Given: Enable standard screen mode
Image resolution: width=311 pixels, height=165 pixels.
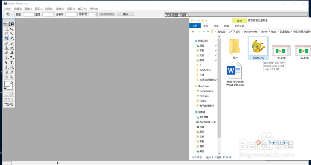Looking at the screenshot, I should tap(5, 99).
